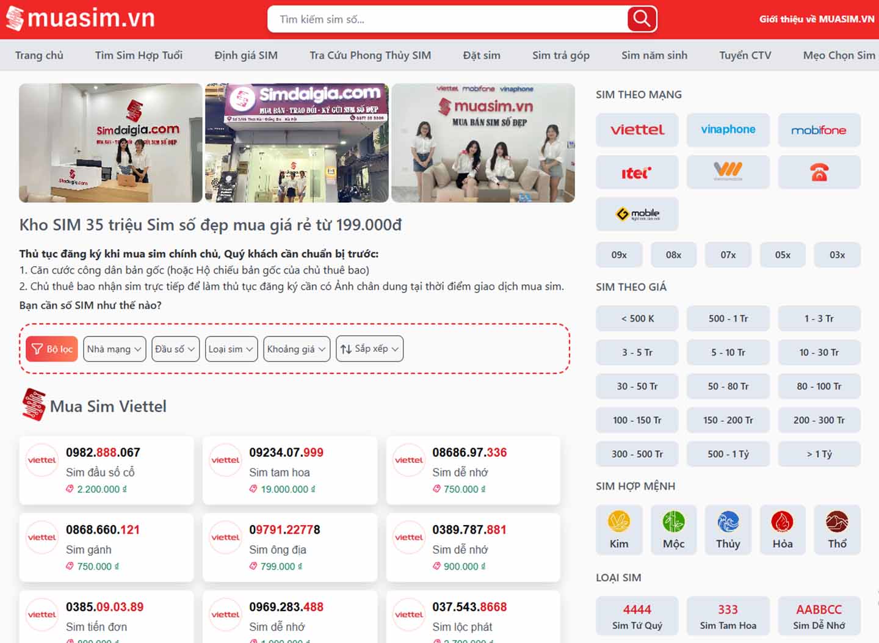Viewport: 879px width, 643px height.
Task: Select price range 10 - 30 Tr
Action: 819,352
